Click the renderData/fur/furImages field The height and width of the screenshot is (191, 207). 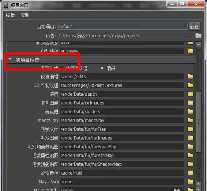[x=122, y=138]
